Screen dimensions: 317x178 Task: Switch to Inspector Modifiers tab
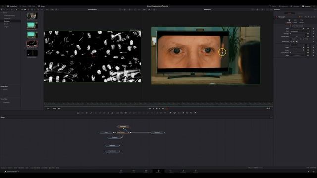click(x=301, y=13)
